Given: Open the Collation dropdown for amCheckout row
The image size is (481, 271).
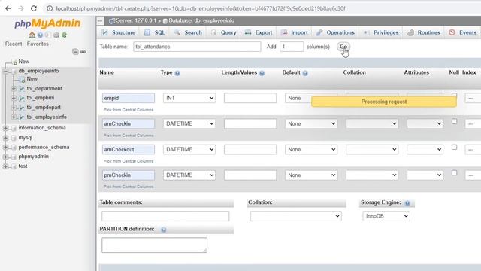Looking at the screenshot, I should 372,149.
